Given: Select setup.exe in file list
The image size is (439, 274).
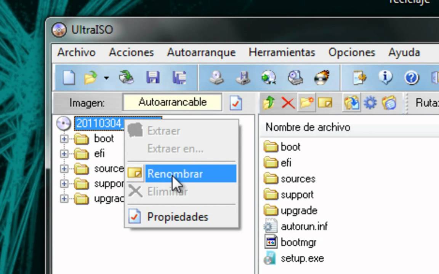Looking at the screenshot, I should point(302,258).
